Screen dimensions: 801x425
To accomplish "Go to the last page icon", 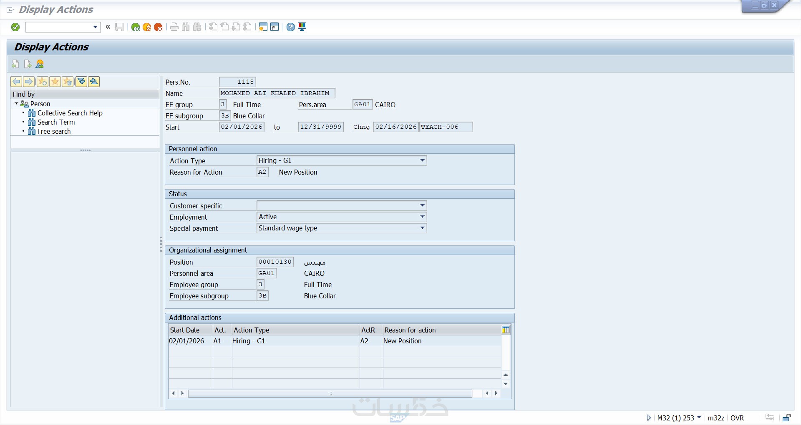I will pos(247,27).
